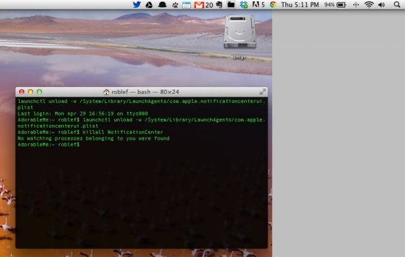Viewport: 405px width, 257px height.
Task: Minimize the Terminal window with yellow button
Action: tap(30, 92)
